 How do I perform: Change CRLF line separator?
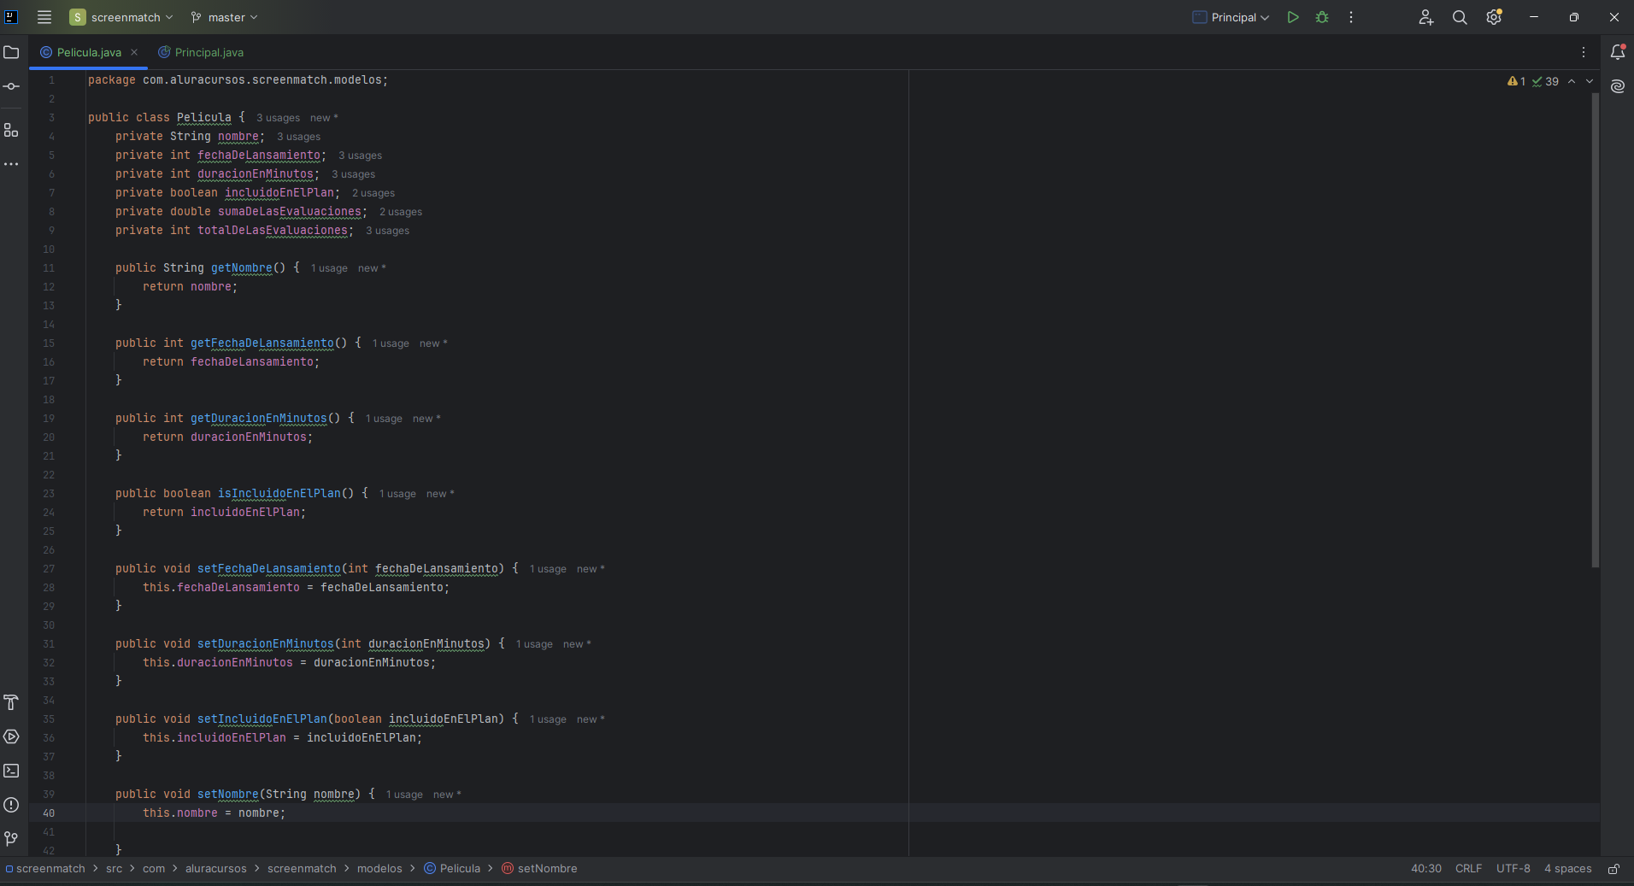point(1468,869)
